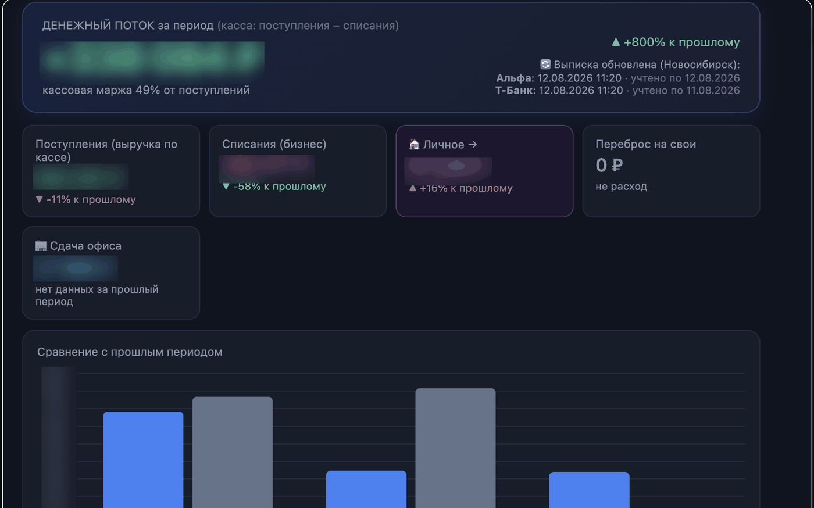Click the up triangle beside +16% к прошлому

pos(413,188)
